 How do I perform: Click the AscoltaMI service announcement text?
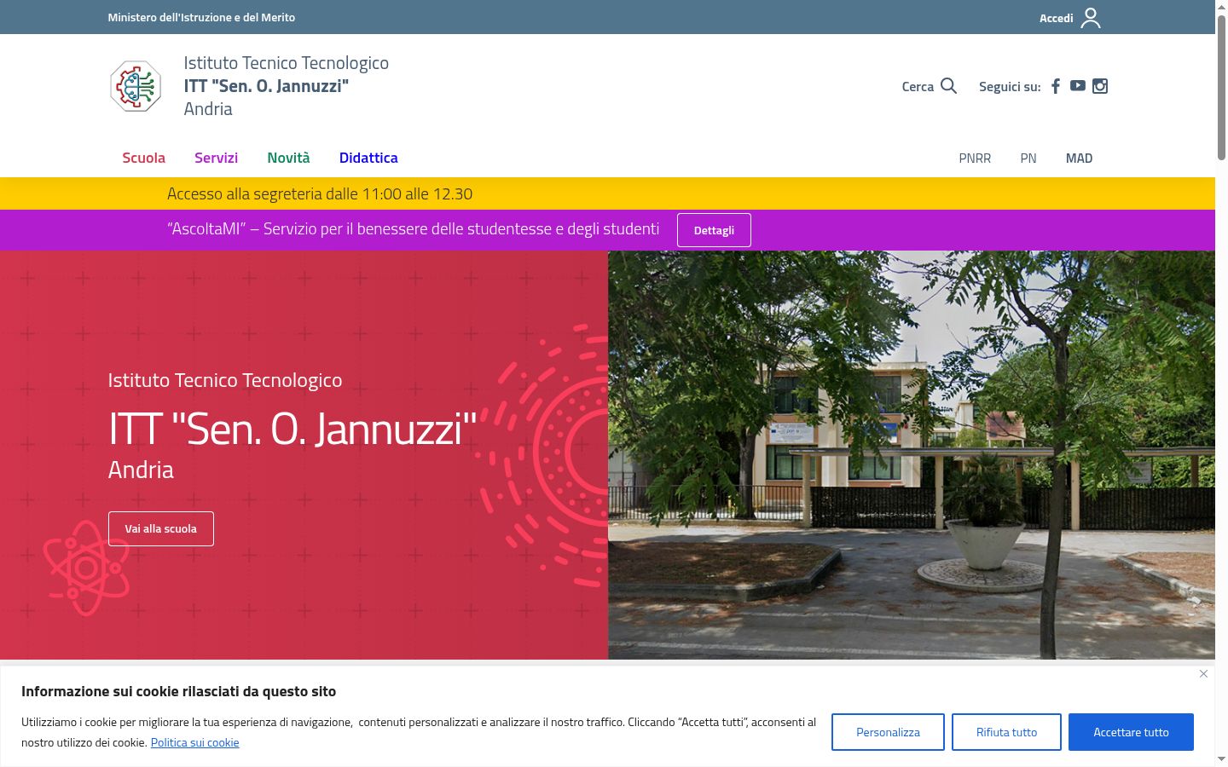point(414,229)
